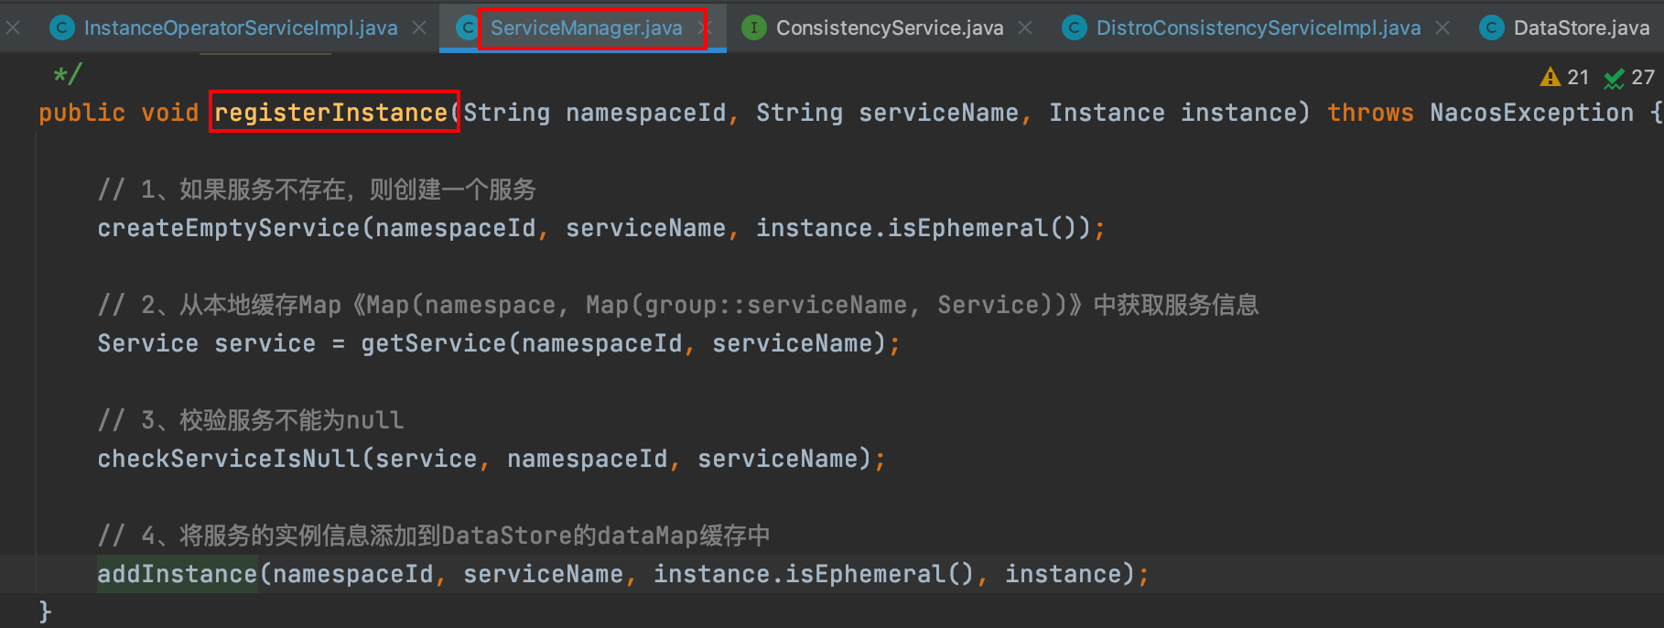
Task: Click the interface icon on ConsistencyService.java tab
Action: click(x=753, y=28)
